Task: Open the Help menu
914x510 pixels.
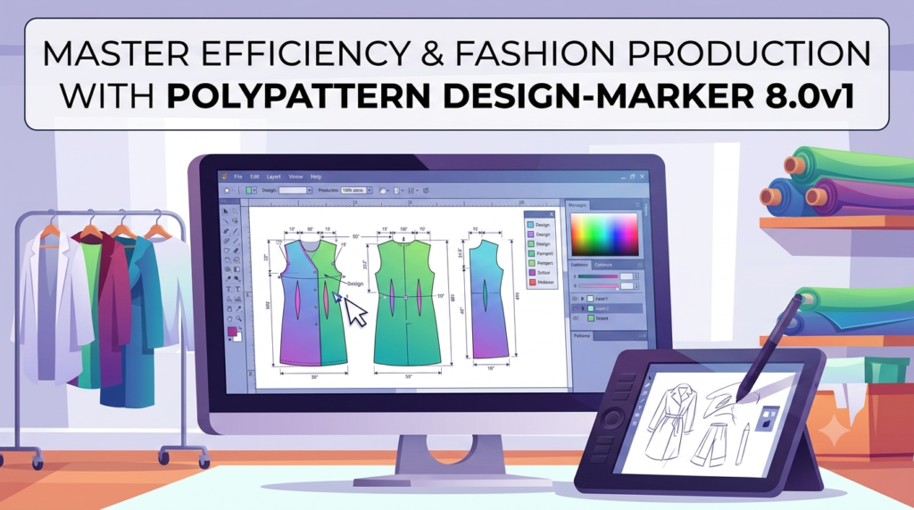Action: point(316,177)
